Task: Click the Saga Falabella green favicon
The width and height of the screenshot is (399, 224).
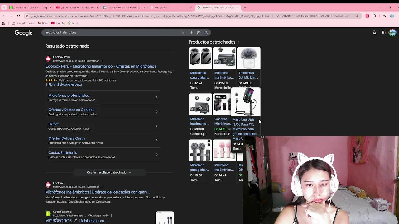Action: (48, 213)
